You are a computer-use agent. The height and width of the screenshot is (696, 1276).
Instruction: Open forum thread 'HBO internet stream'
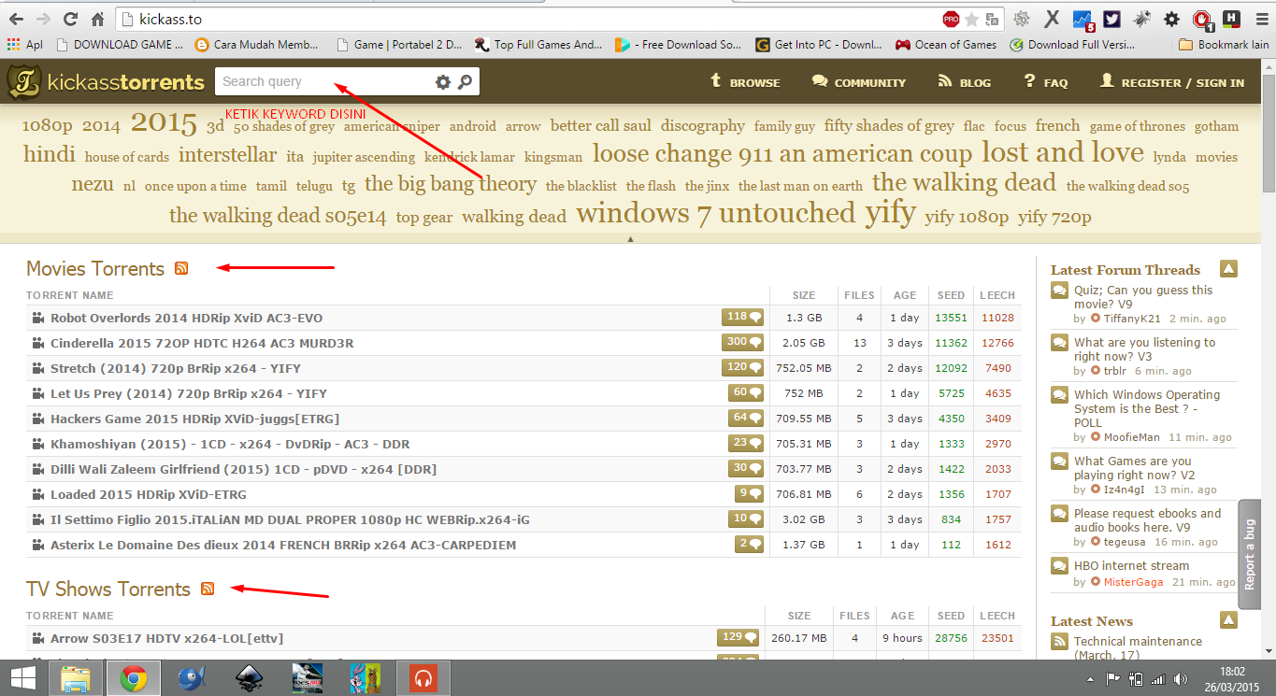pos(1131,565)
